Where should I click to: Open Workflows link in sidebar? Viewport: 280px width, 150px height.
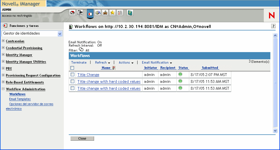[17, 94]
